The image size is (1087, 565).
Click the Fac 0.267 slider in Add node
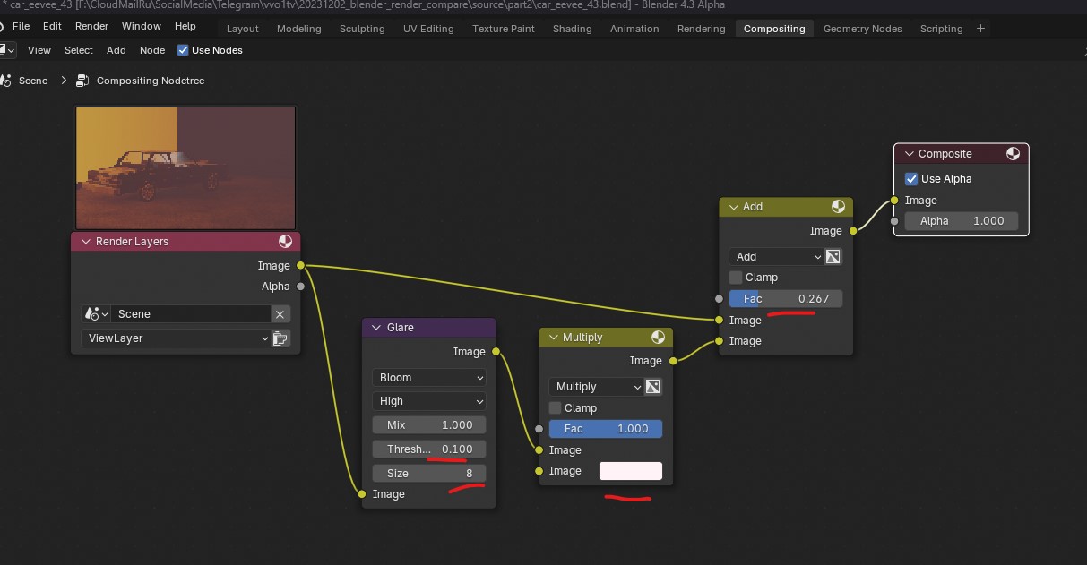tap(785, 299)
